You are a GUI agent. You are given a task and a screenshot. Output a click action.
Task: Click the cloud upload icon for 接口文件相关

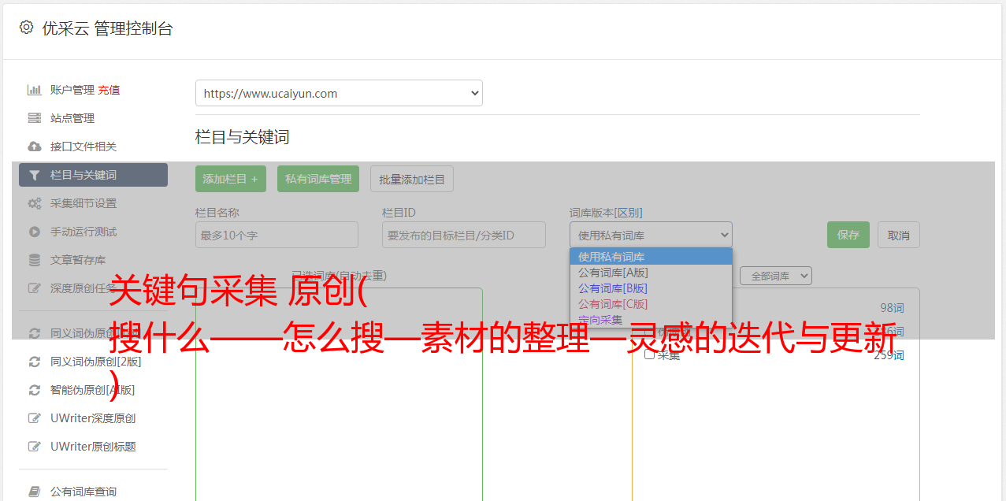(35, 147)
